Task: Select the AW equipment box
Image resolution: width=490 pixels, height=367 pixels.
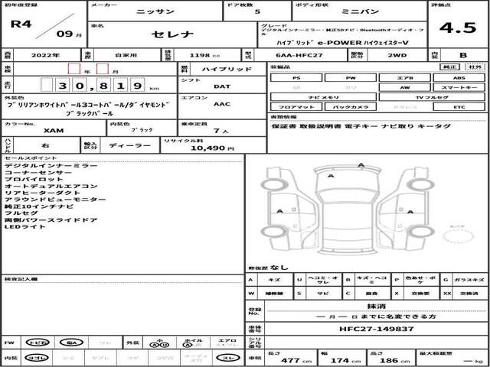Action: click(405, 88)
